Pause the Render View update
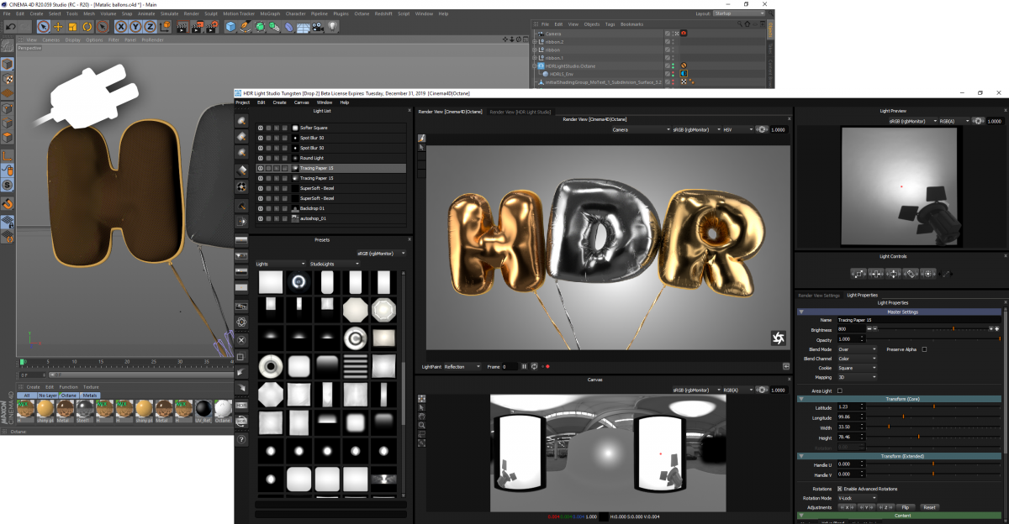 tap(524, 366)
